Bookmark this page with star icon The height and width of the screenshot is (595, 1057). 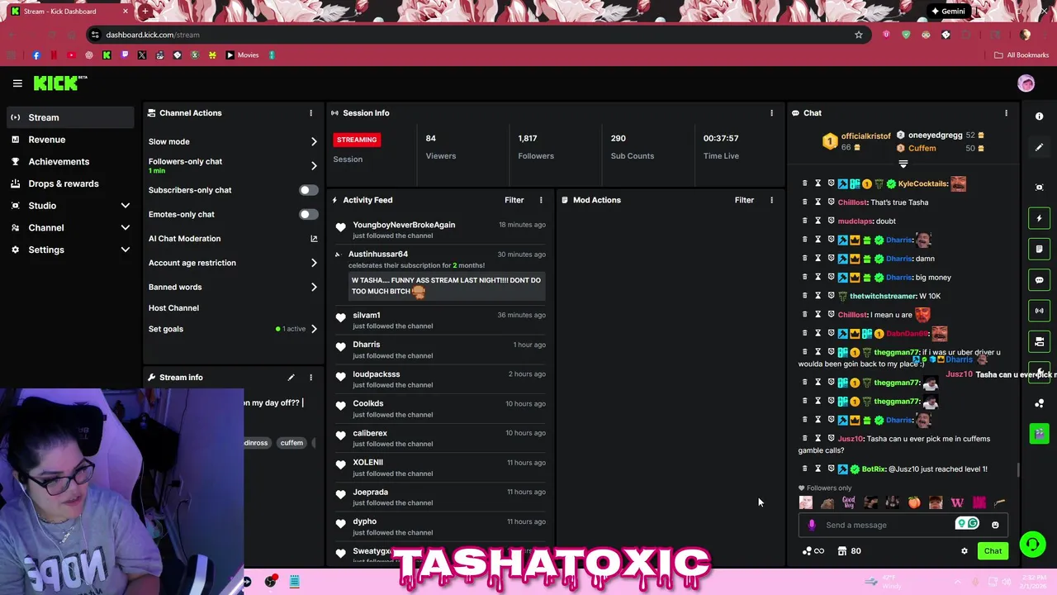click(859, 35)
